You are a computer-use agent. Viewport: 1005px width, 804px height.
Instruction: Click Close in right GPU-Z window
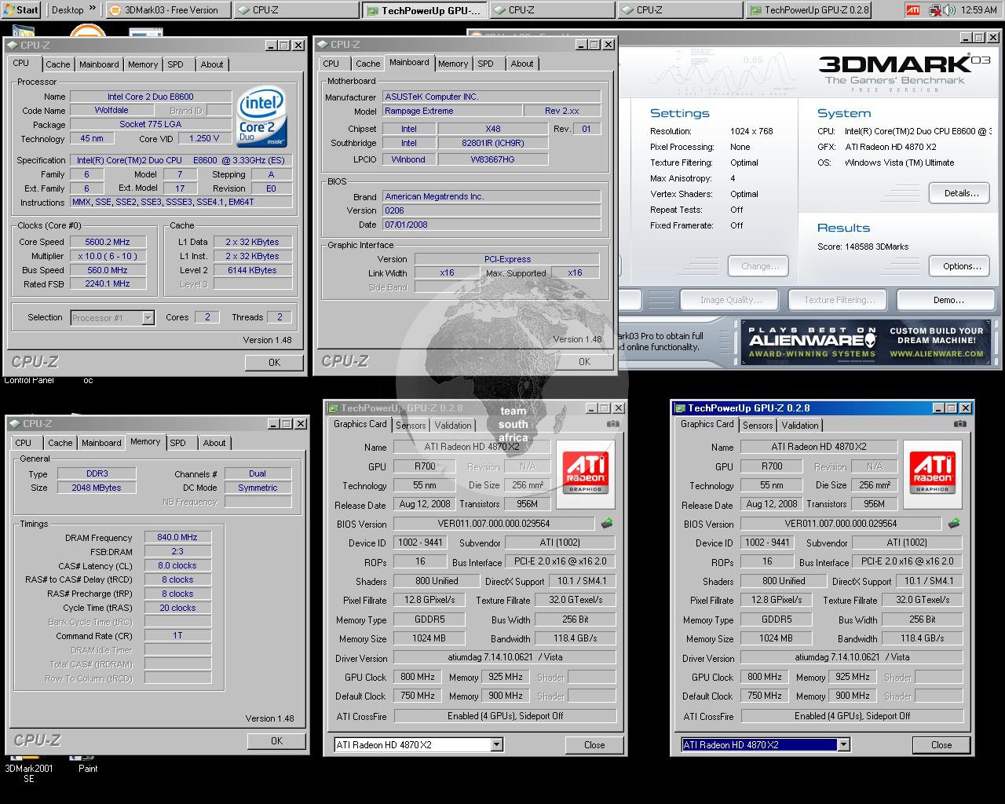941,745
